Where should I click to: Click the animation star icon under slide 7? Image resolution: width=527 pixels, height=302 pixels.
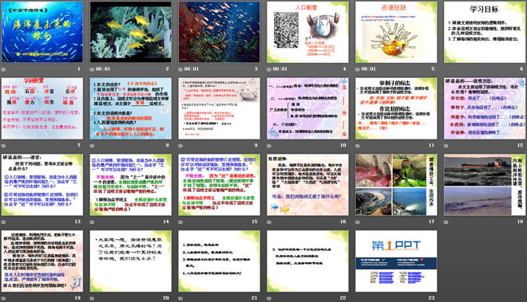pyautogui.click(x=4, y=146)
